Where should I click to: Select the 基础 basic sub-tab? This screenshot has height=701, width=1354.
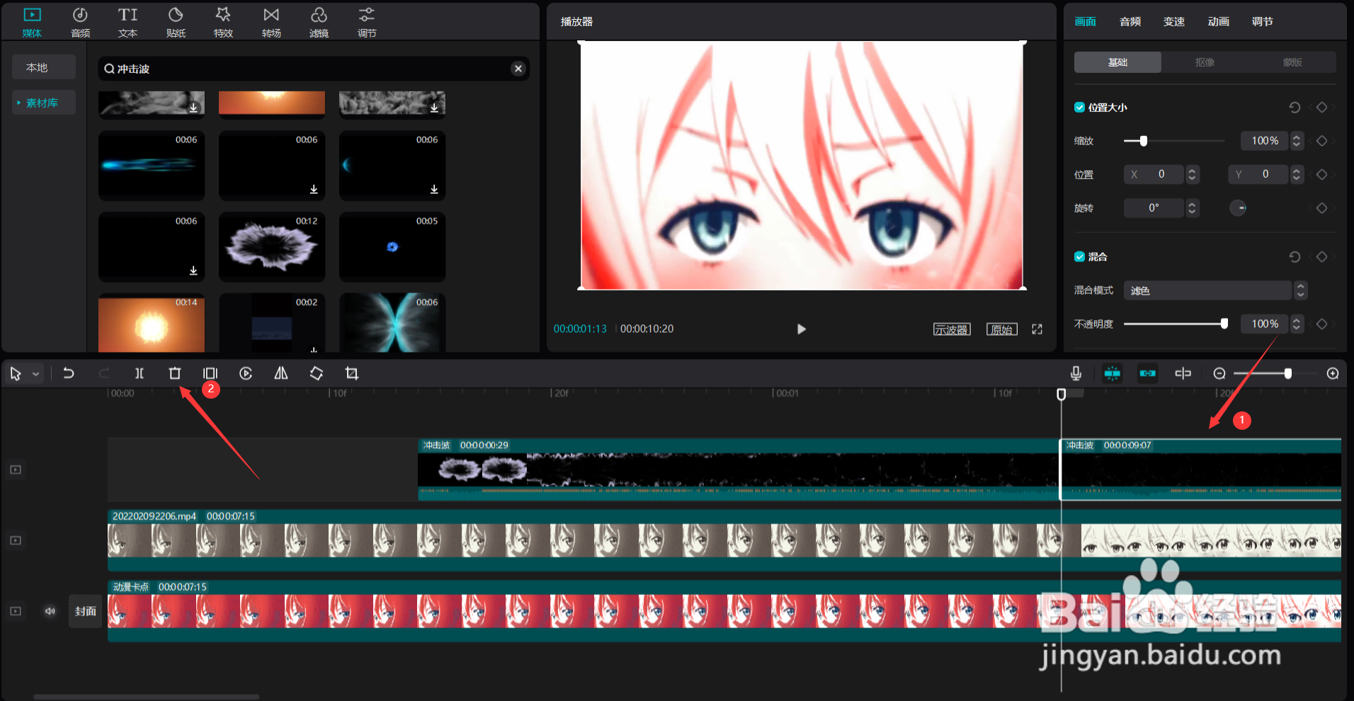pyautogui.click(x=1117, y=62)
